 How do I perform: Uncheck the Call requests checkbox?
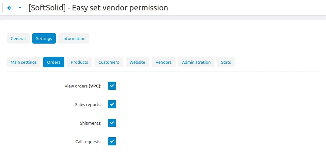tap(112, 142)
